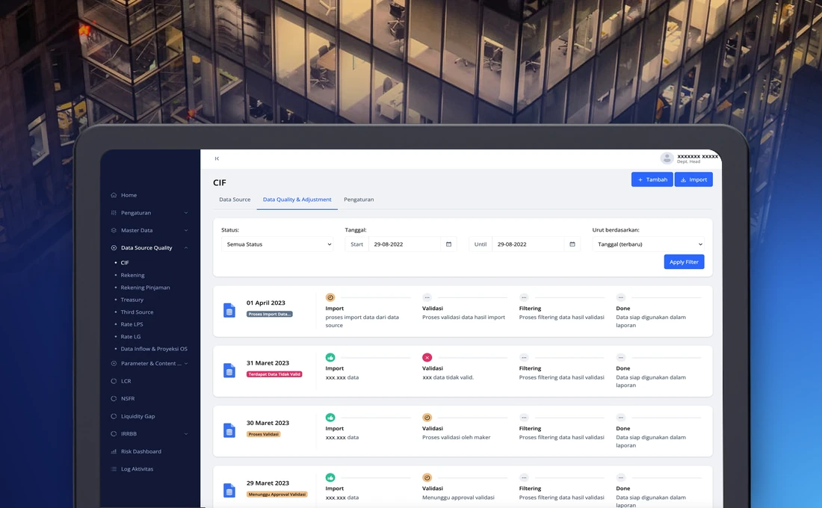The width and height of the screenshot is (822, 508).
Task: Expand the Parameter & Content chevron
Action: 186,363
